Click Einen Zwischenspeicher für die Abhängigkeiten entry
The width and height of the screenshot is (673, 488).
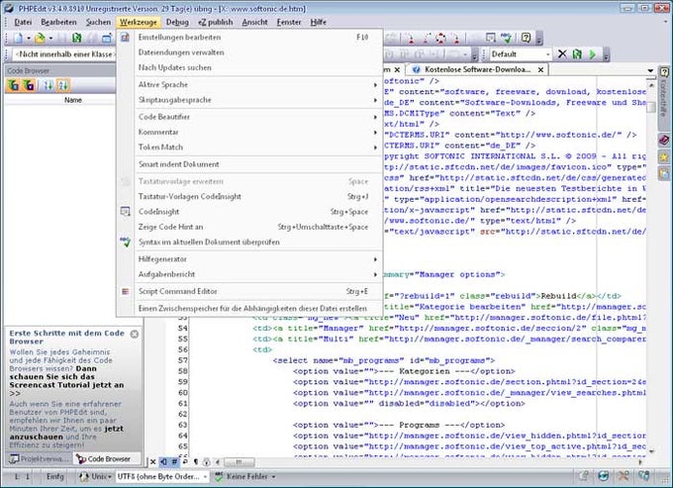point(249,308)
